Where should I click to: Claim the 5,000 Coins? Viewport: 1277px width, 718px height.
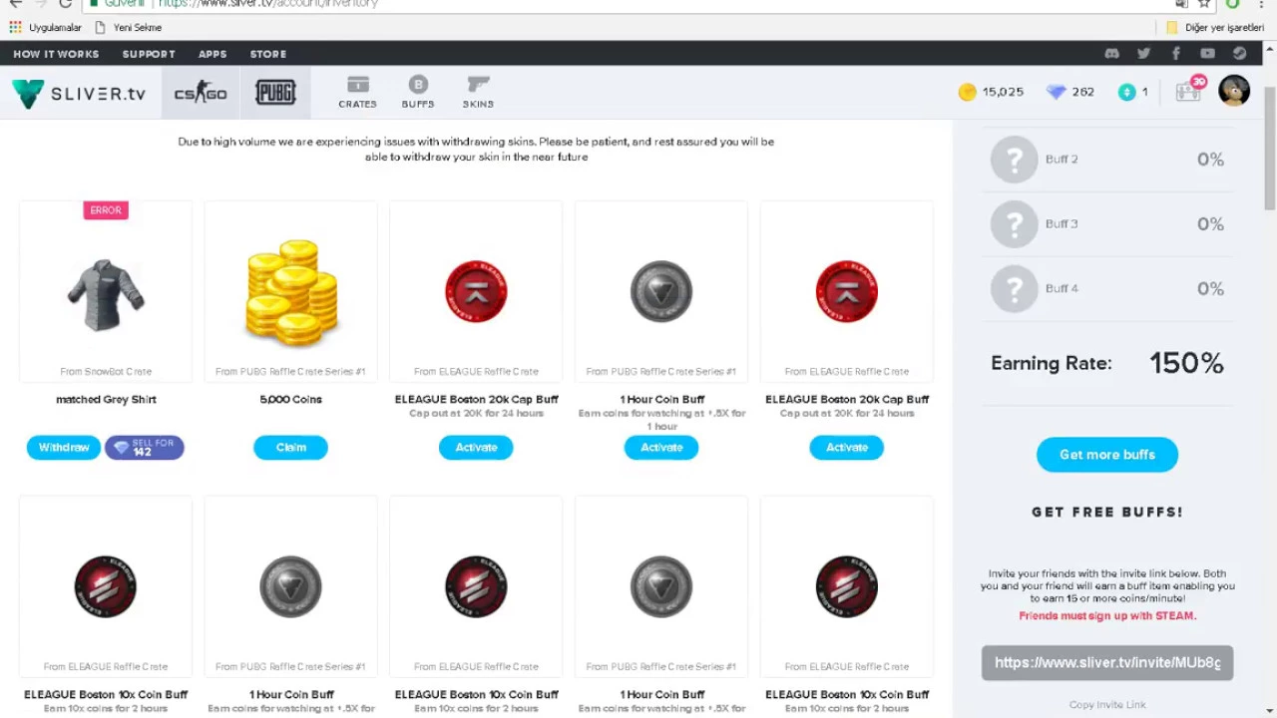290,448
